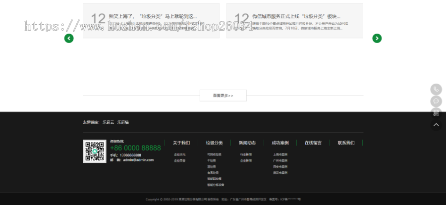Jump back to top with the up-arrow icon

(436, 125)
